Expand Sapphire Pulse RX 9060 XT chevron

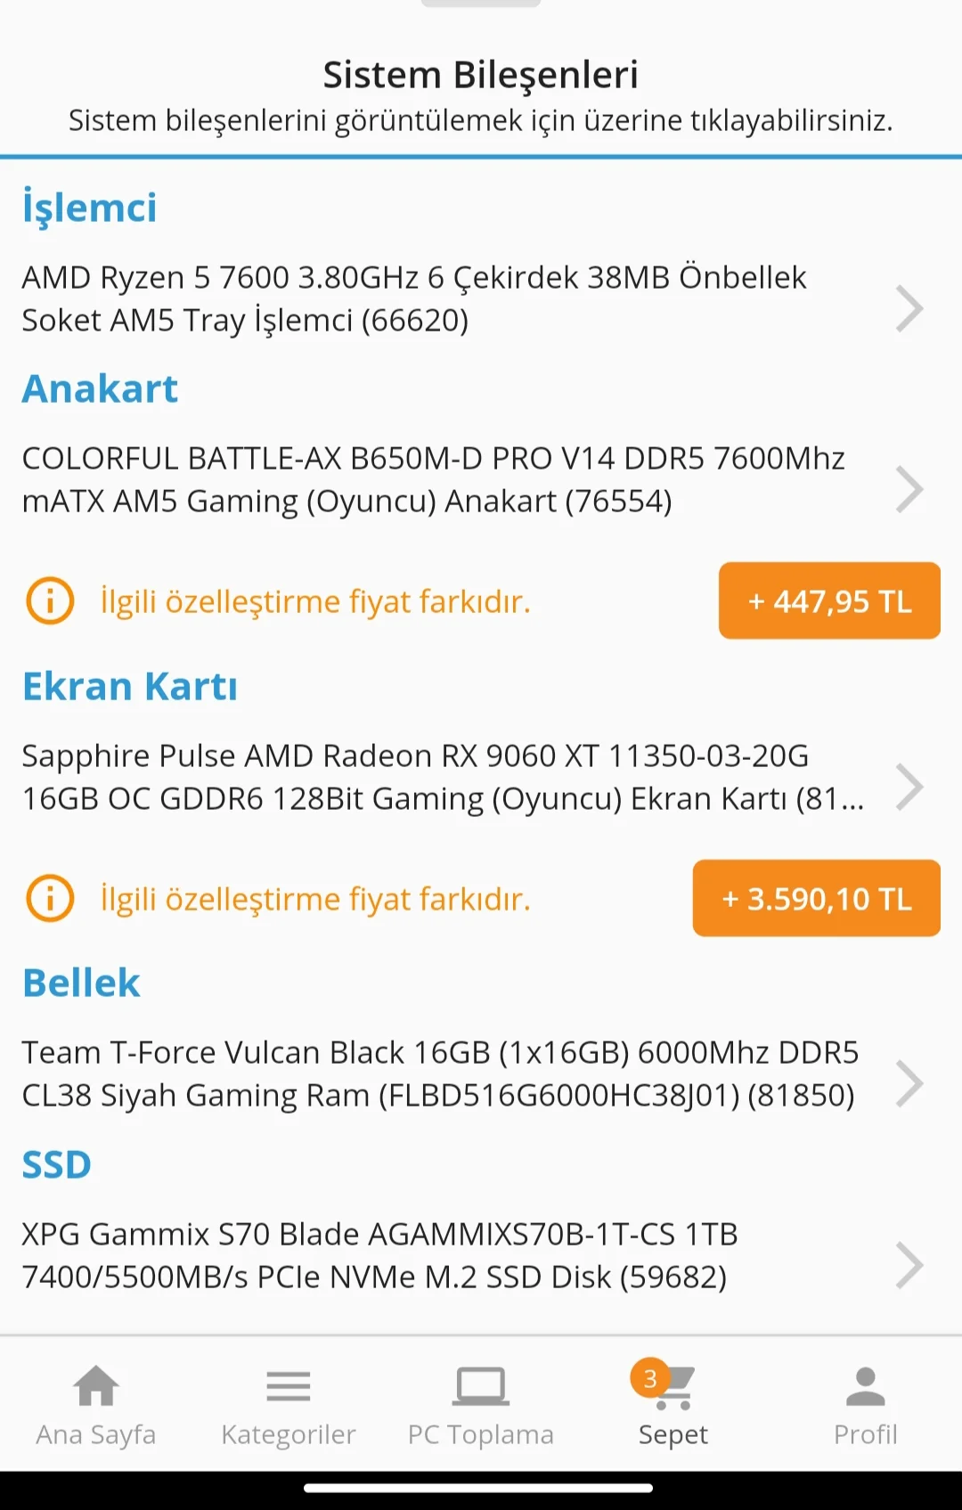(x=909, y=787)
